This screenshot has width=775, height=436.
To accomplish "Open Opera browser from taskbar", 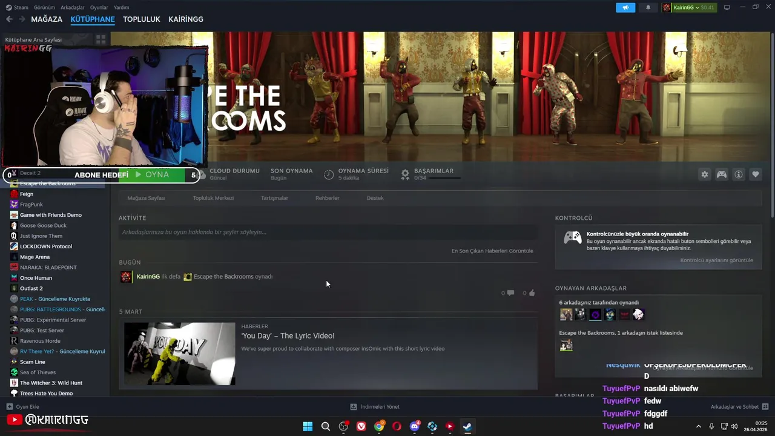I will point(397,426).
